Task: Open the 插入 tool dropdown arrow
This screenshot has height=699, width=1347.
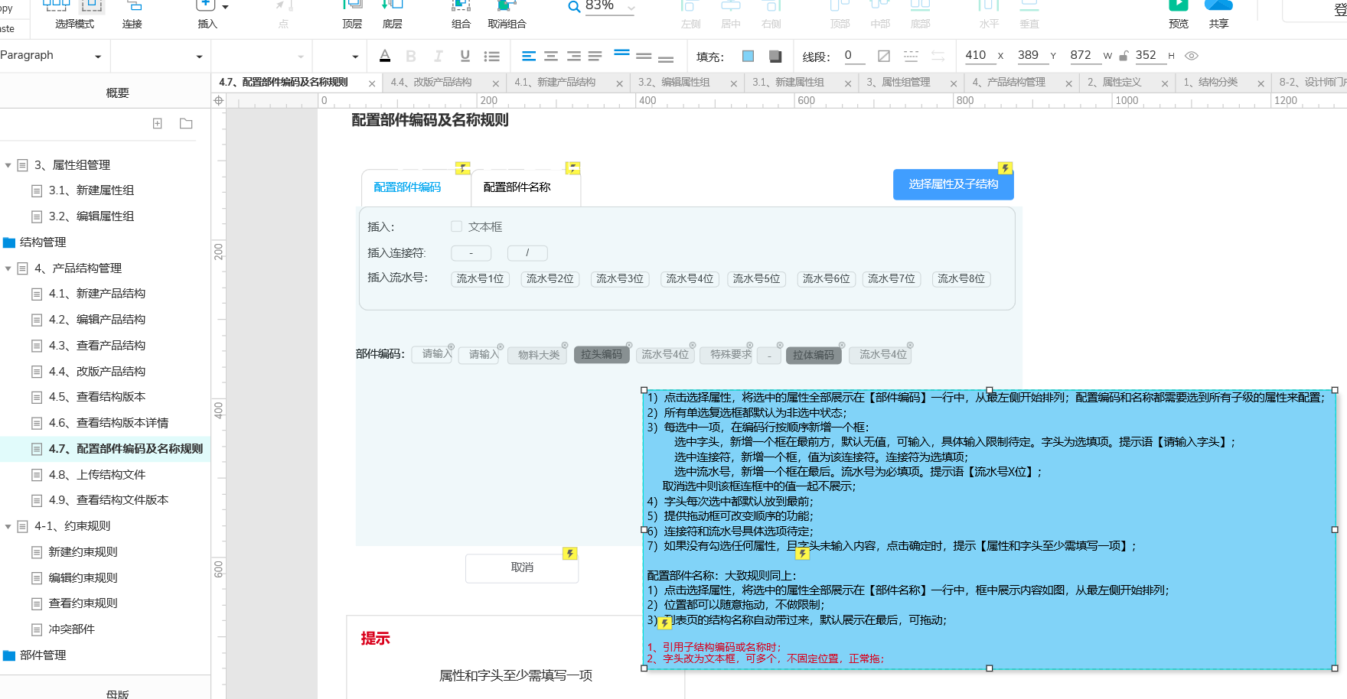Action: 225,7
